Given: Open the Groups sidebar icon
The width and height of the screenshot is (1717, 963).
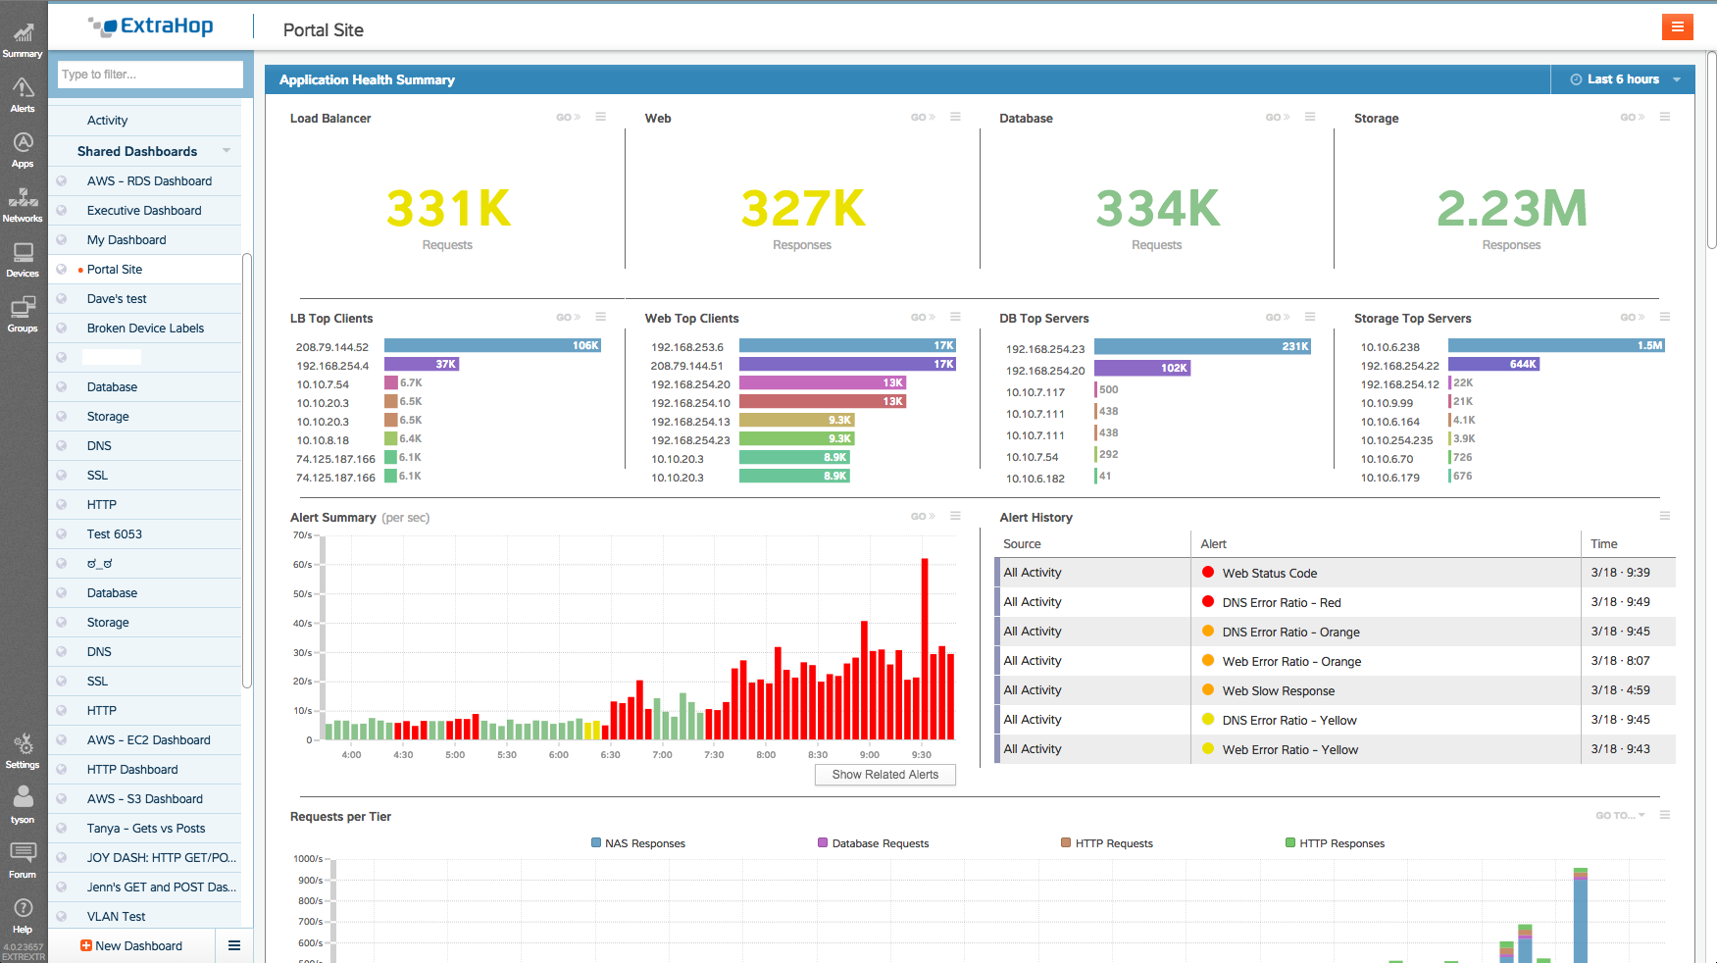Looking at the screenshot, I should pyautogui.click(x=23, y=315).
